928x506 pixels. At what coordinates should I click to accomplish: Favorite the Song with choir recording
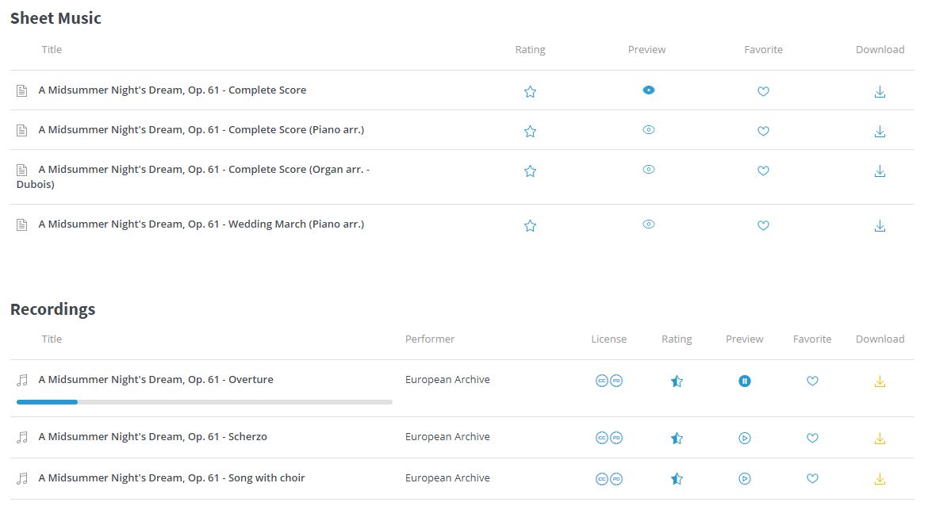click(x=812, y=478)
